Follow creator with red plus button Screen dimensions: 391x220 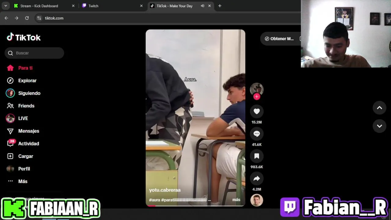(257, 97)
